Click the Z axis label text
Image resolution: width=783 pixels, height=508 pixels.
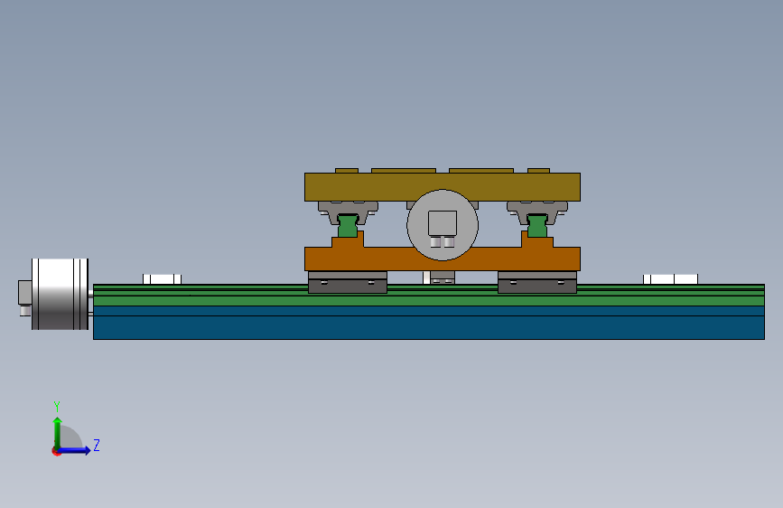tap(97, 445)
